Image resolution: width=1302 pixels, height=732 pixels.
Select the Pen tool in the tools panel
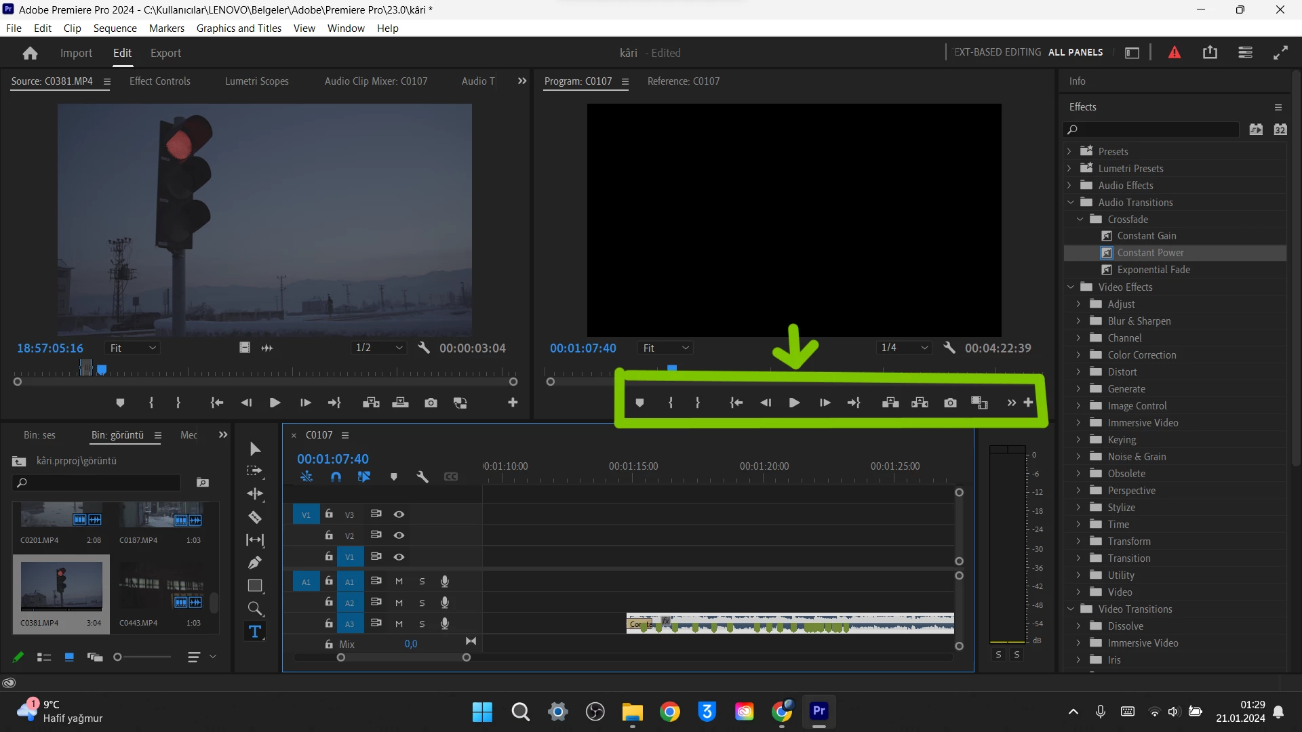(x=255, y=563)
